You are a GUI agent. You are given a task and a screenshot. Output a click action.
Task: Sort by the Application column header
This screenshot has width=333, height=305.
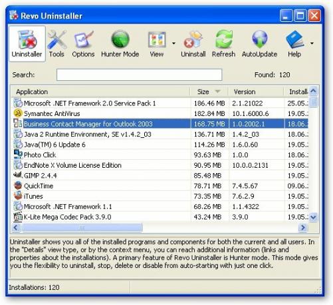(101, 91)
